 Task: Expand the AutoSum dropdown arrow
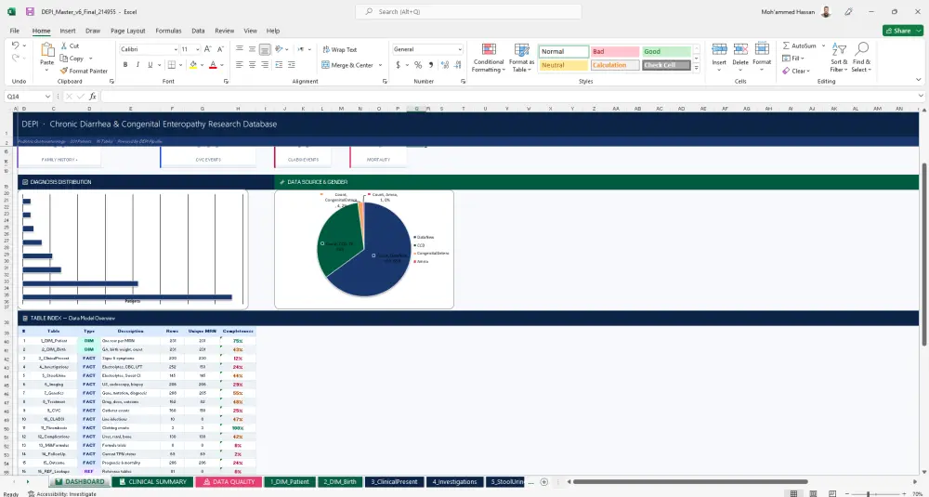[823, 46]
